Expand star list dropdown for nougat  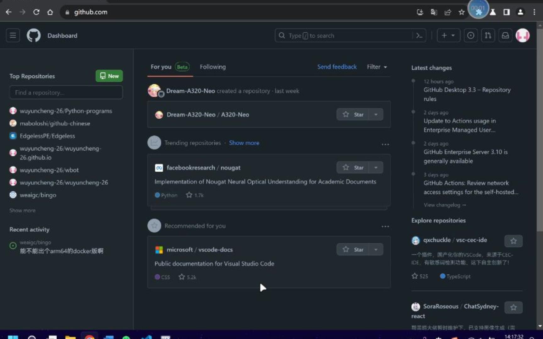[x=376, y=168]
